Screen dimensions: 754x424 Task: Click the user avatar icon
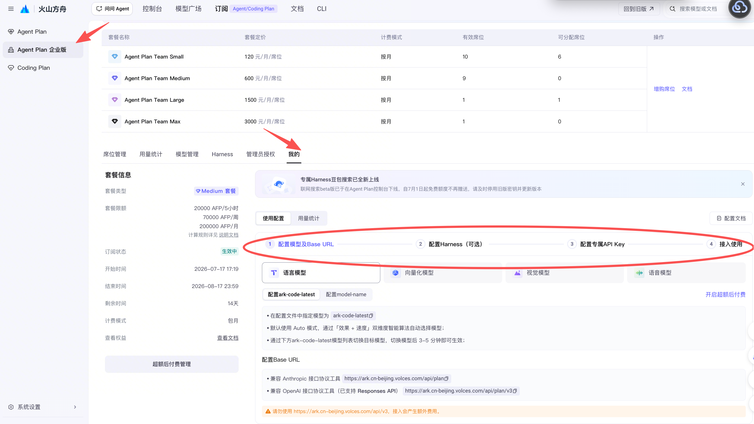point(739,9)
